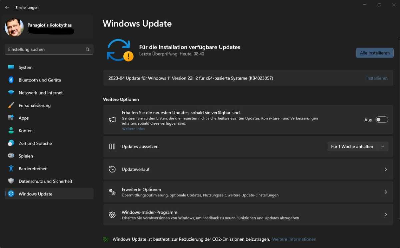Click the history clock icon for Updateverlauf
The image size is (400, 248).
[112, 169]
